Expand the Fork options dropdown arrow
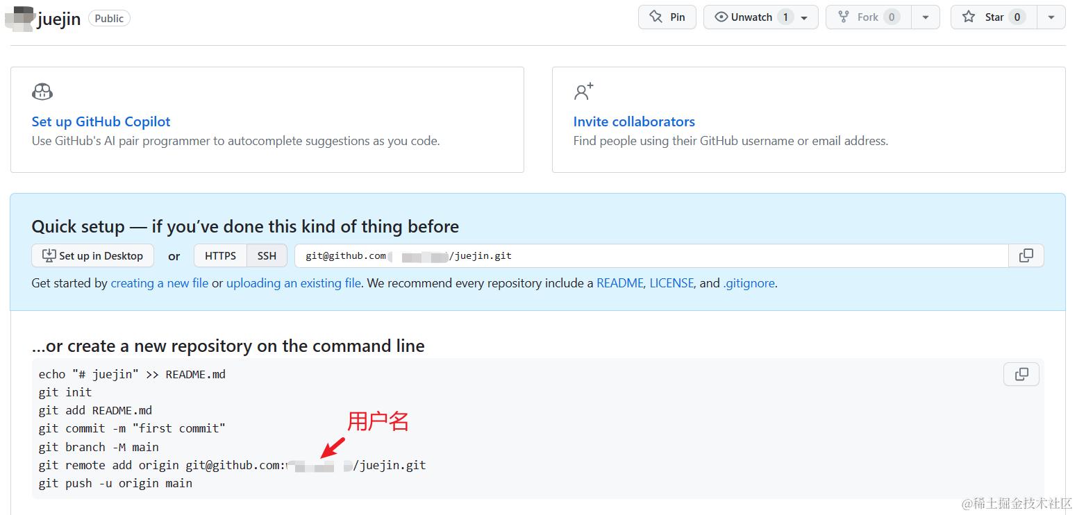Screen dimensions: 1077x515 pyautogui.click(x=925, y=17)
